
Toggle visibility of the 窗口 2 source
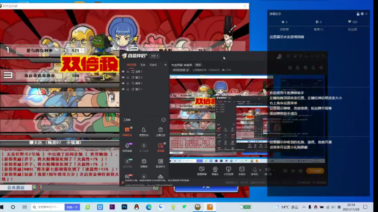123,77
